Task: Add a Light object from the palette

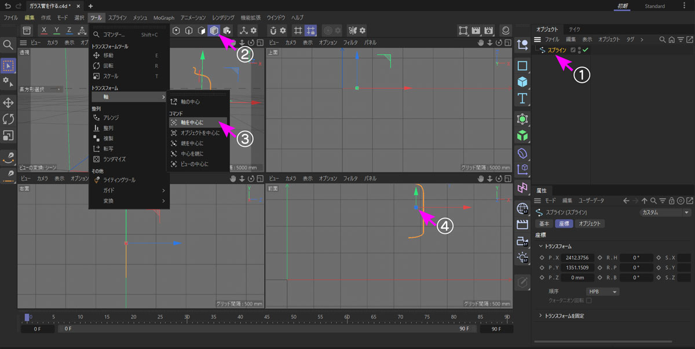Action: [522, 256]
